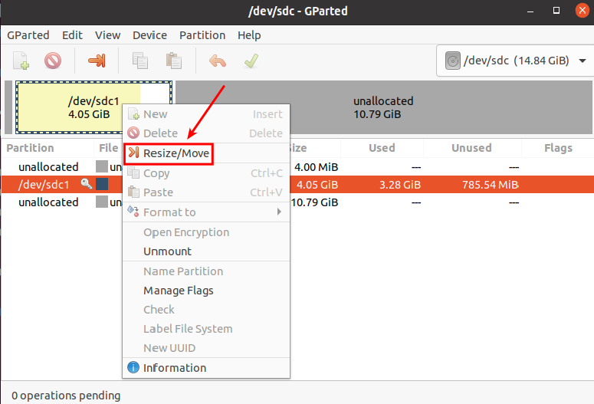Maximize the GParted window
Viewport: 594px width, 404px height.
[x=556, y=11]
